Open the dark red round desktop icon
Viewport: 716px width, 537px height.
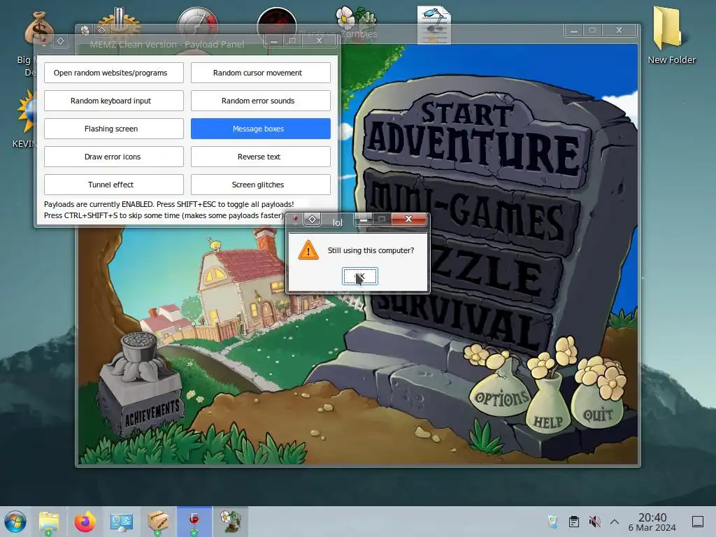(277, 24)
